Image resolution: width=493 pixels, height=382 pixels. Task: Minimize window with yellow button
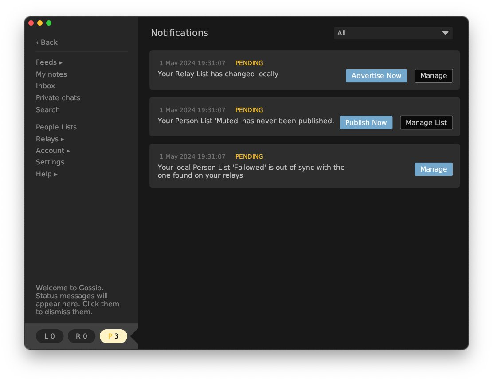pos(40,23)
